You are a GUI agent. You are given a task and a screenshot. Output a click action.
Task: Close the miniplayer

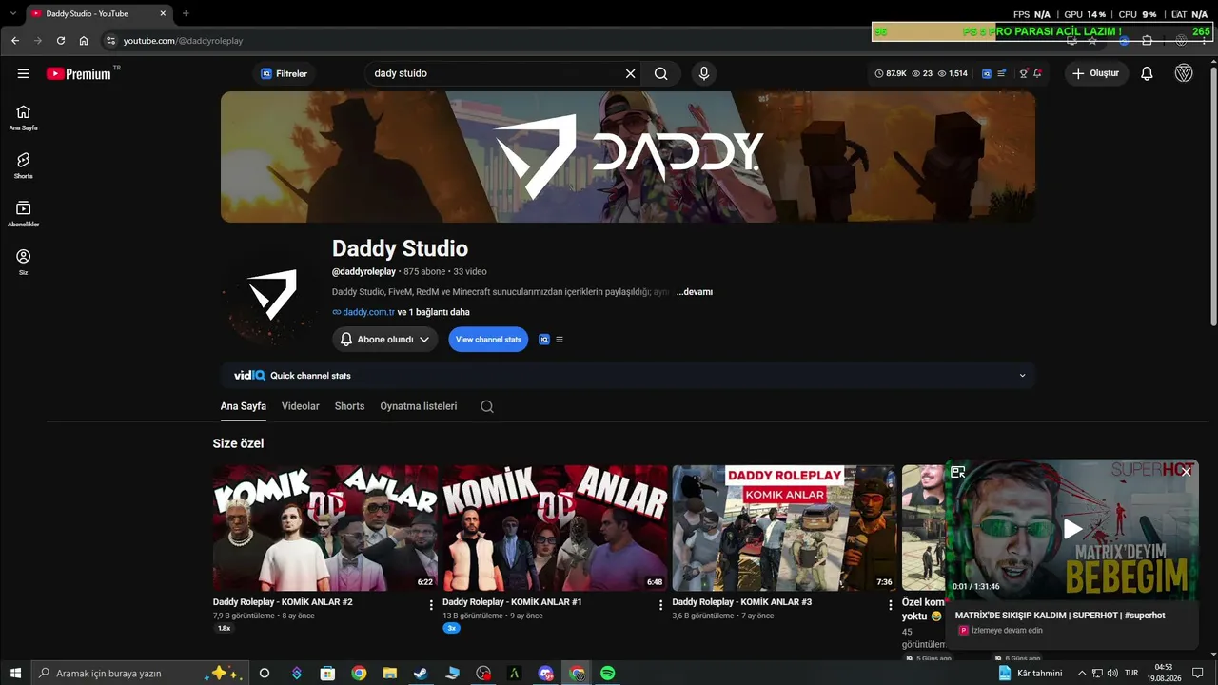(1187, 472)
